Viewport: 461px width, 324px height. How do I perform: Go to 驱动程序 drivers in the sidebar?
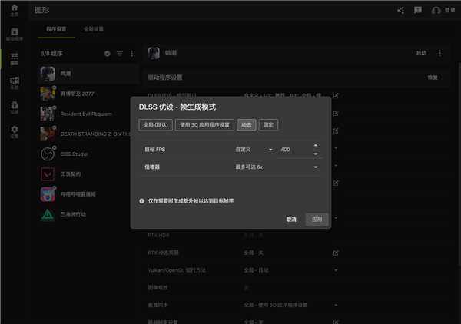[14, 34]
